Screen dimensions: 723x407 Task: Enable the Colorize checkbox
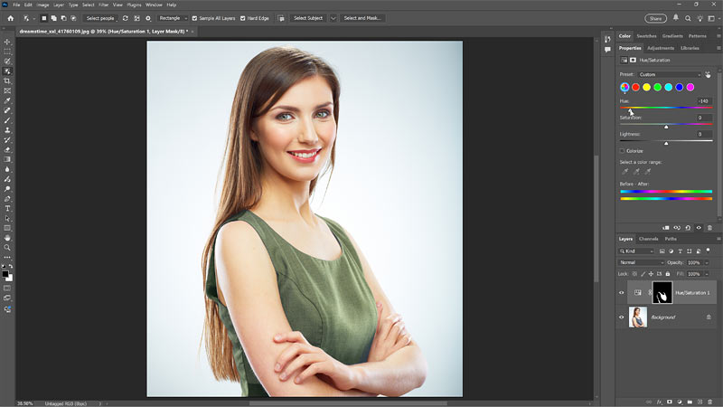[622, 151]
